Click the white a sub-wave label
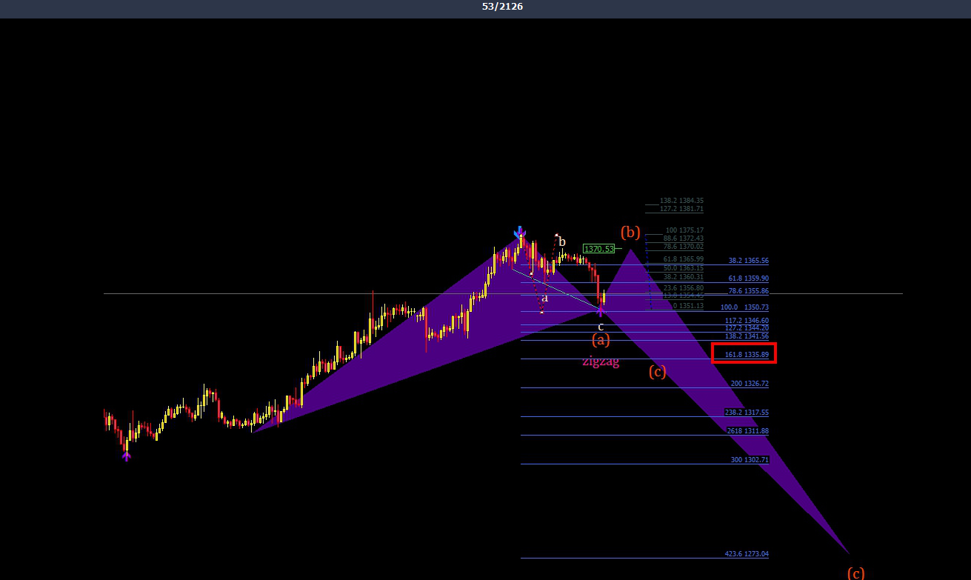Image resolution: width=971 pixels, height=580 pixels. point(544,299)
